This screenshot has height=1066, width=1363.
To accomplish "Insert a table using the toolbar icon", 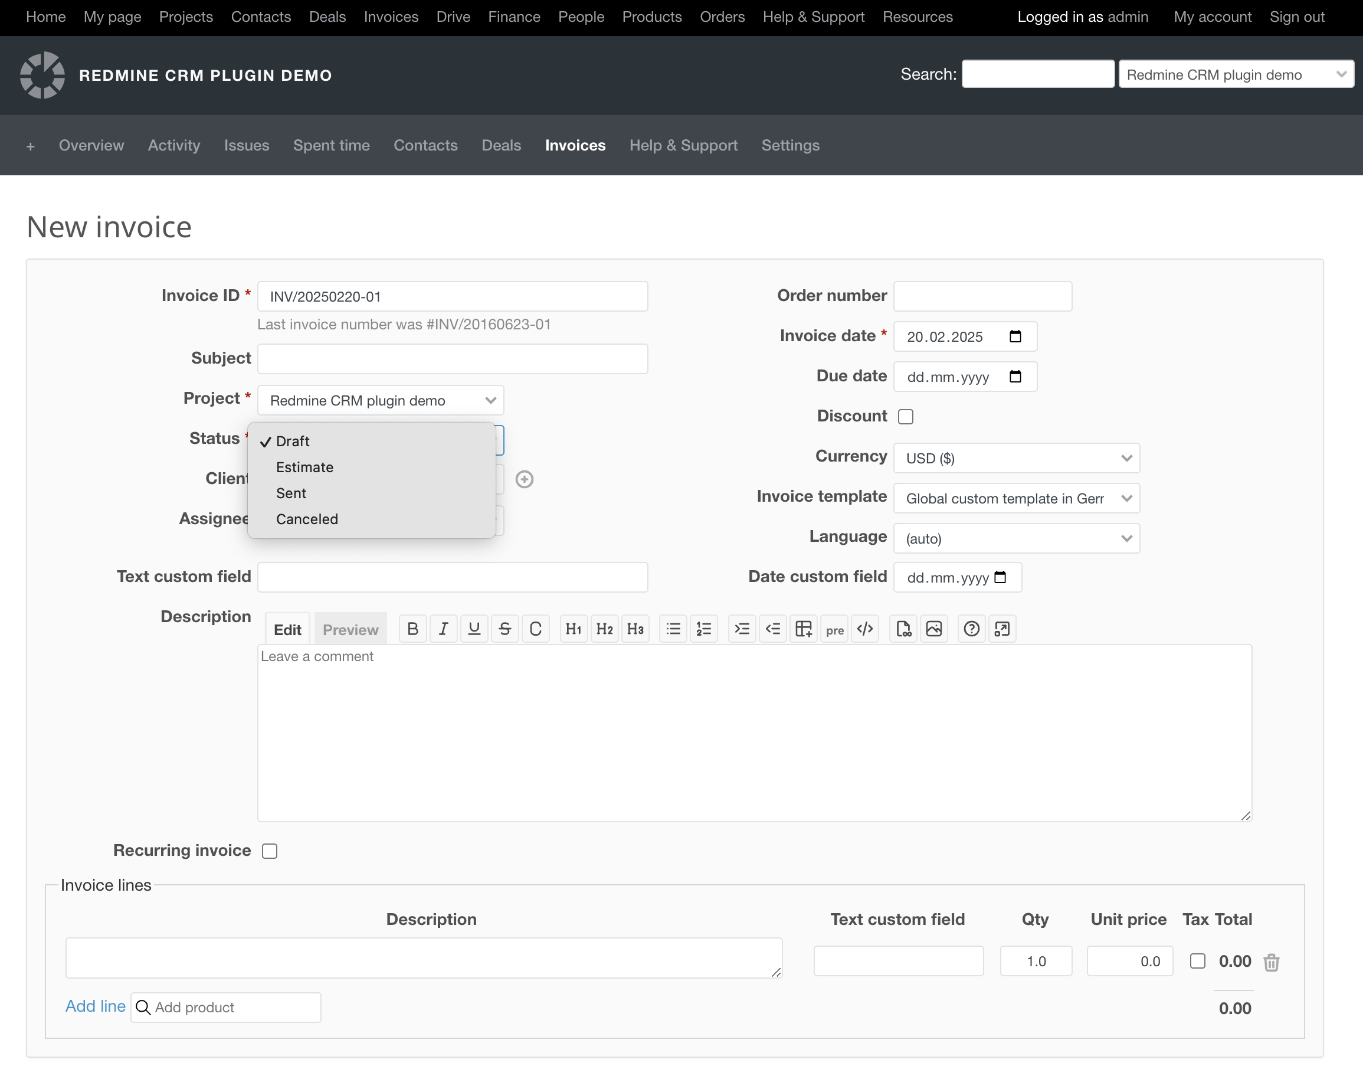I will [x=803, y=629].
